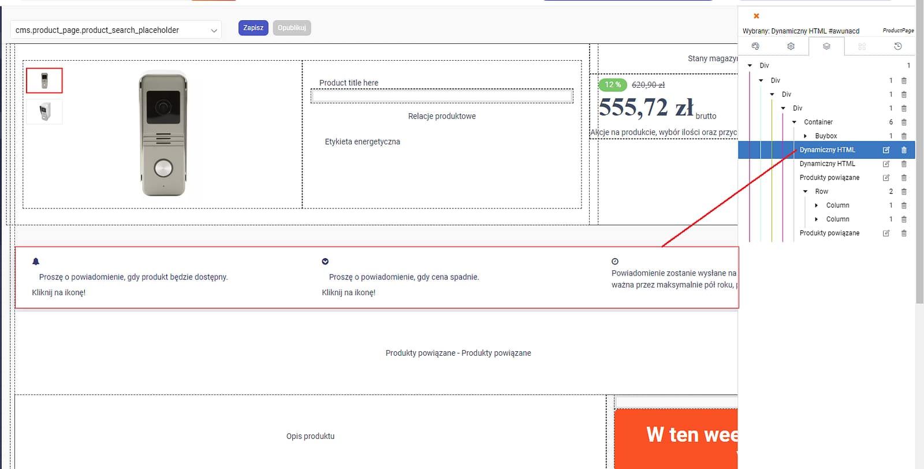Click the price drop notification icon
924x469 pixels.
point(325,262)
